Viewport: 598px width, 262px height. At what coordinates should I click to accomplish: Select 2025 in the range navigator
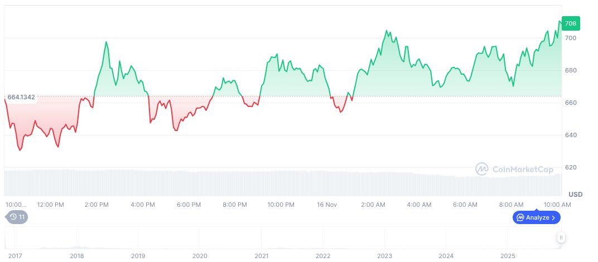point(507,256)
